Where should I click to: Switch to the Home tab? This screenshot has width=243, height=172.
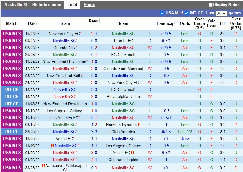89,5
